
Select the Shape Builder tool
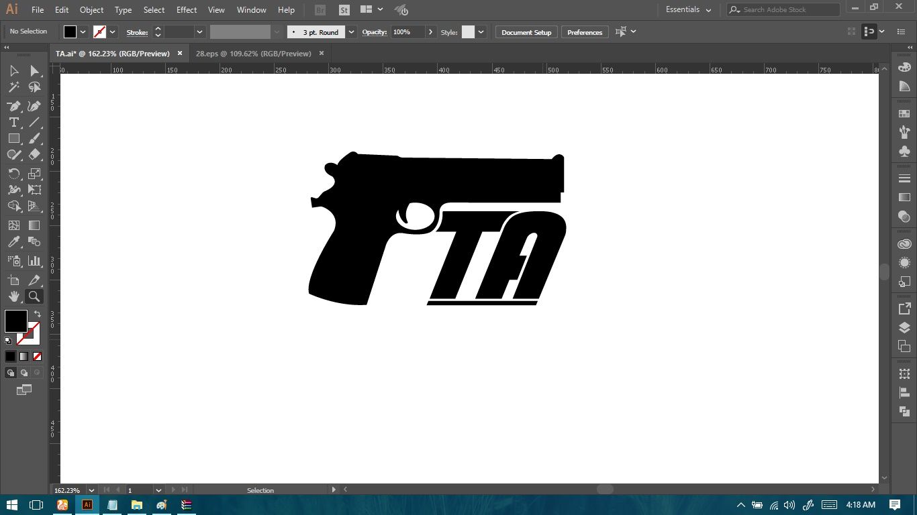coord(13,206)
